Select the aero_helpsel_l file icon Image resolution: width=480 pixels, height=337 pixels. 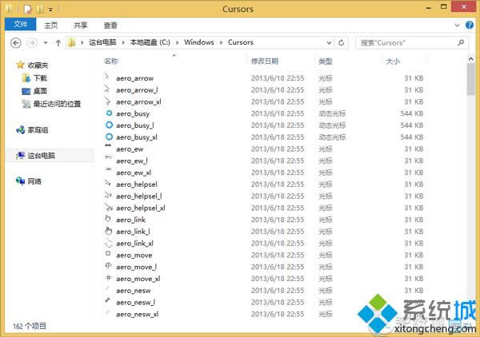[108, 195]
